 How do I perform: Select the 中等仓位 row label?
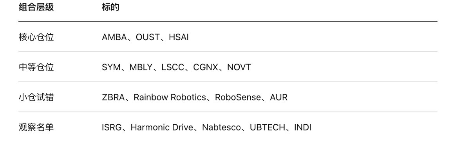36,67
